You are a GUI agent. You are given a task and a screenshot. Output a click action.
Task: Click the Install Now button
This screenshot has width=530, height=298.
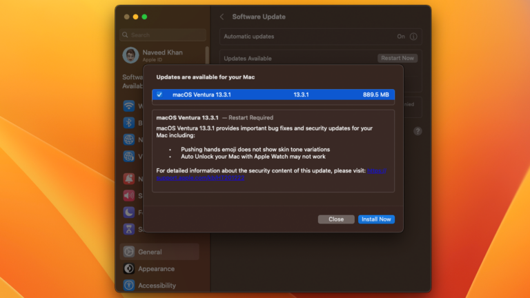(x=376, y=219)
